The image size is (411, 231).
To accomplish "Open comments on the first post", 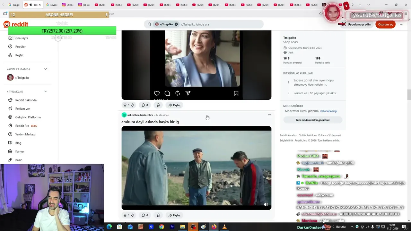I will point(145,105).
